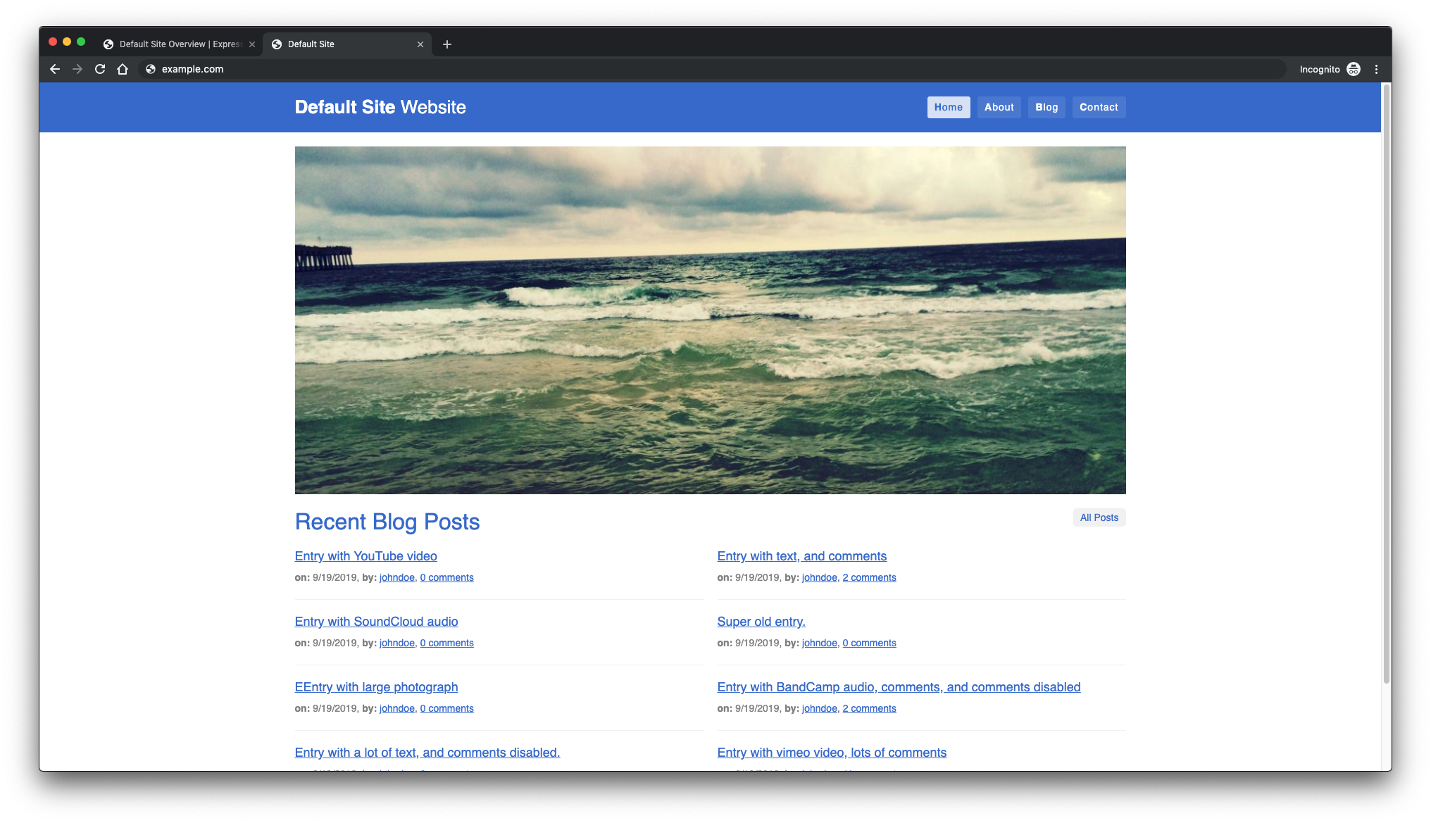Open the home page via house icon
Screen dimensions: 1431x823
click(123, 69)
